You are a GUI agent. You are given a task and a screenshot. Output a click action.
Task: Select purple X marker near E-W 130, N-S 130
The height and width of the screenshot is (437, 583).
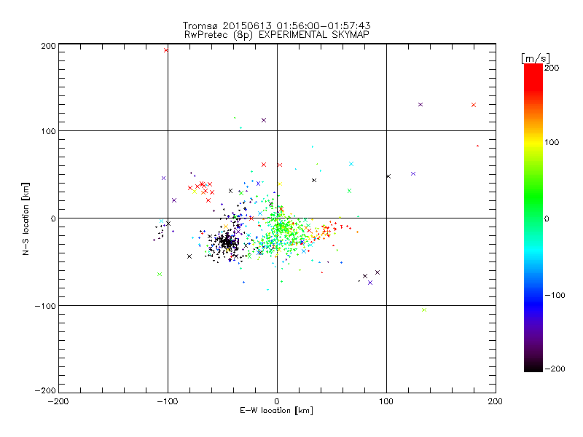[x=420, y=104]
